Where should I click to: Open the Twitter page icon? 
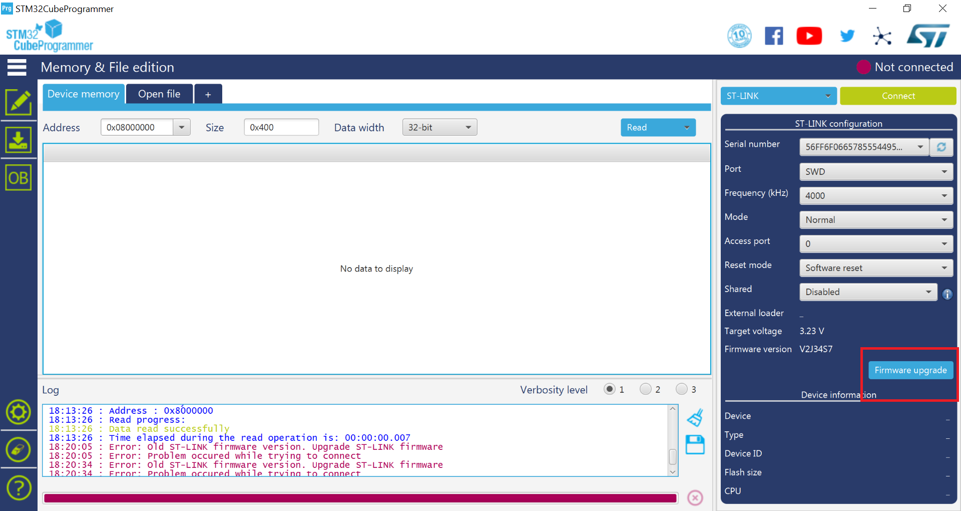point(847,36)
